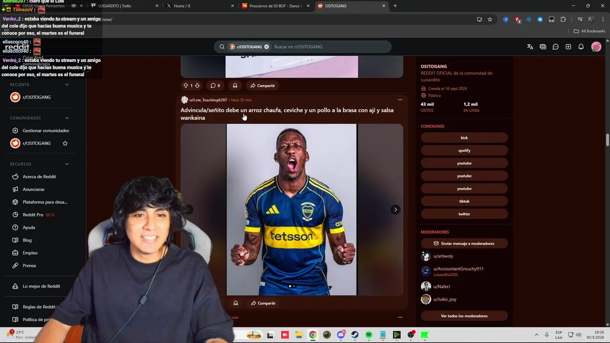Open Ayuda help page
Screen dimensions: 610x343
click(29, 228)
